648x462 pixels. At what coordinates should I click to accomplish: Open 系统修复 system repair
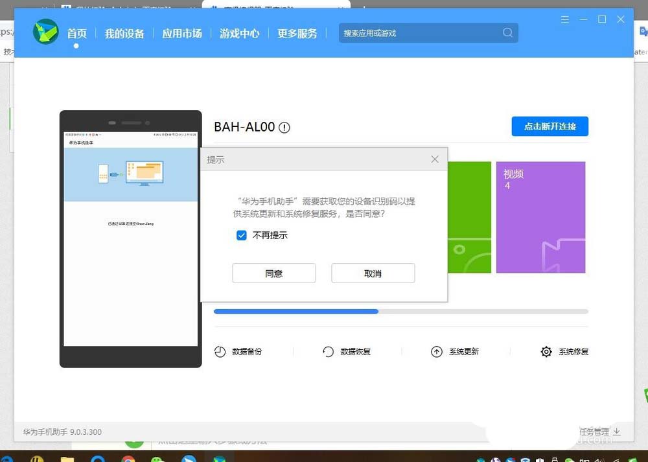coord(564,352)
